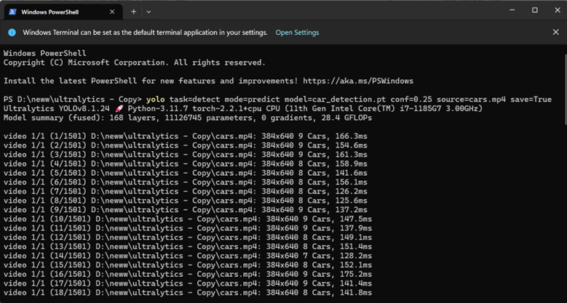The image size is (567, 303).
Task: Click the line for frame (14/1501)
Action: [x=188, y=256]
